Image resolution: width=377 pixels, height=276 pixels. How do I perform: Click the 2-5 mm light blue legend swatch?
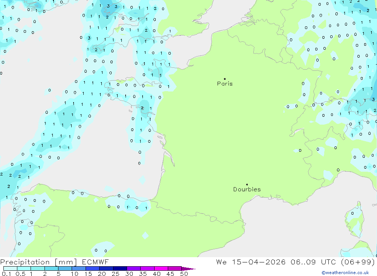point(51,268)
